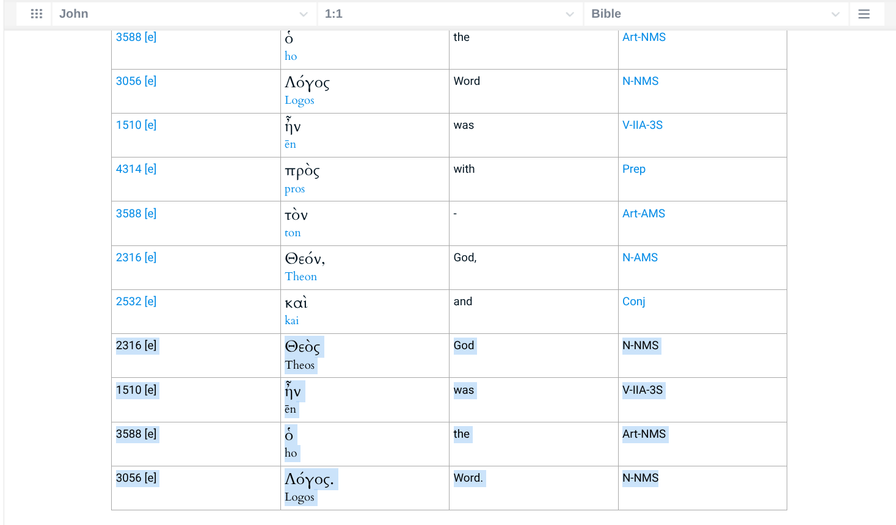The height and width of the screenshot is (525, 896).
Task: Open Strong's number 4314 [e] link
Action: (x=136, y=169)
